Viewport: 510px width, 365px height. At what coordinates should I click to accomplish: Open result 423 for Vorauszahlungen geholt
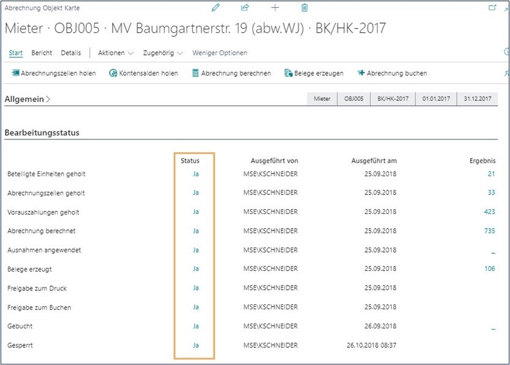click(489, 212)
